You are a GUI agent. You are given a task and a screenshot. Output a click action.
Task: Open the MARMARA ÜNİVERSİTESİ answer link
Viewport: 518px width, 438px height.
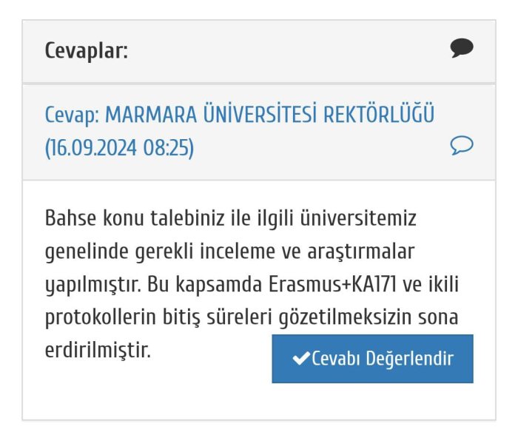tap(238, 115)
